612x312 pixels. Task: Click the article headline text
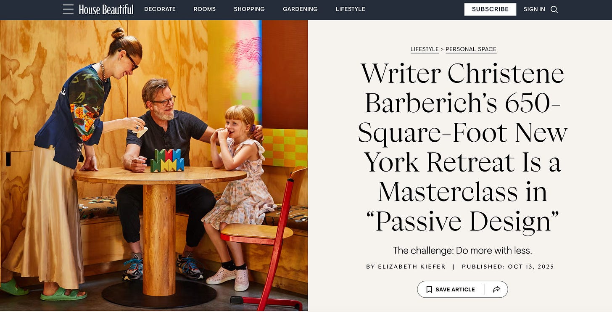point(462,148)
